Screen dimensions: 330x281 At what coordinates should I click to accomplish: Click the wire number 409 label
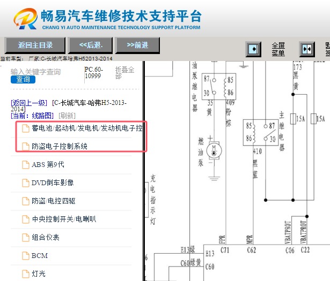(x=230, y=103)
